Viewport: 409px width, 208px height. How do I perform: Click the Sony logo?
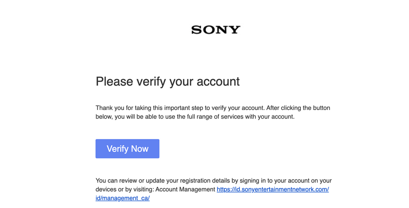tap(215, 30)
